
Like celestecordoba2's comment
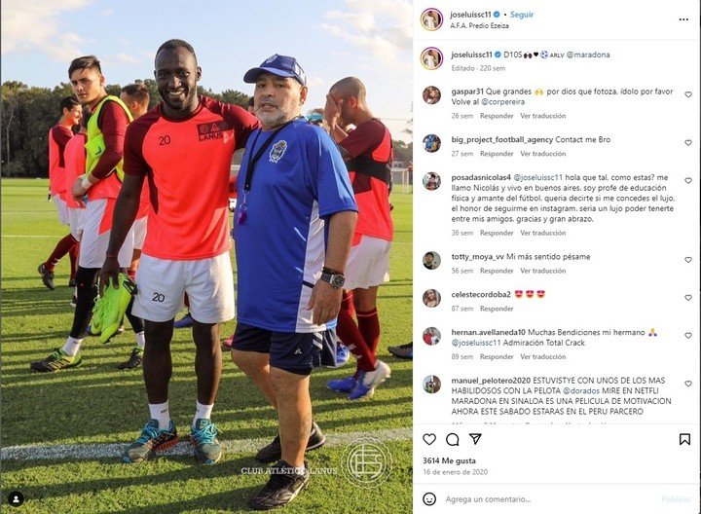pos(688,298)
